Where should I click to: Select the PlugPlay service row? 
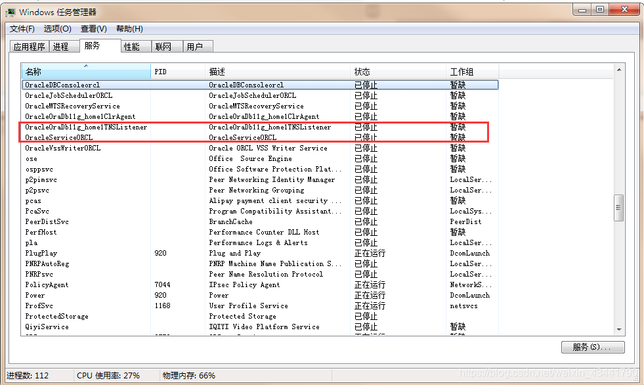[x=260, y=253]
